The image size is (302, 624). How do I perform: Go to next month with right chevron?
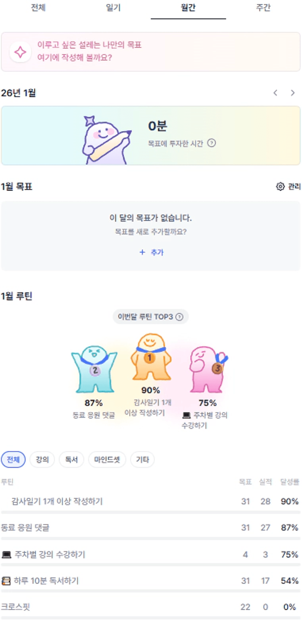[293, 93]
